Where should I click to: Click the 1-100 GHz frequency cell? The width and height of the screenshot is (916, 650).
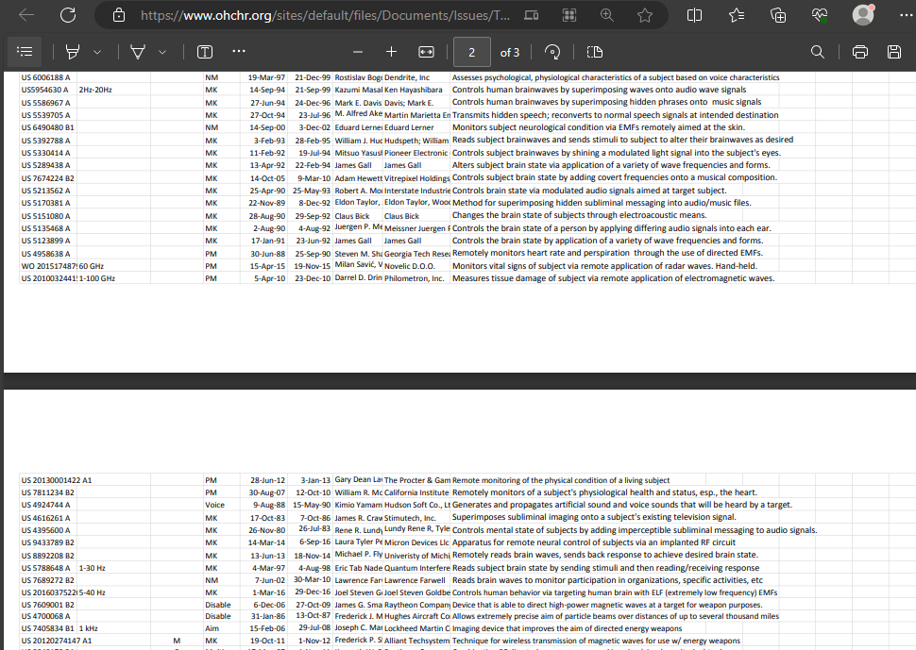[x=97, y=278]
